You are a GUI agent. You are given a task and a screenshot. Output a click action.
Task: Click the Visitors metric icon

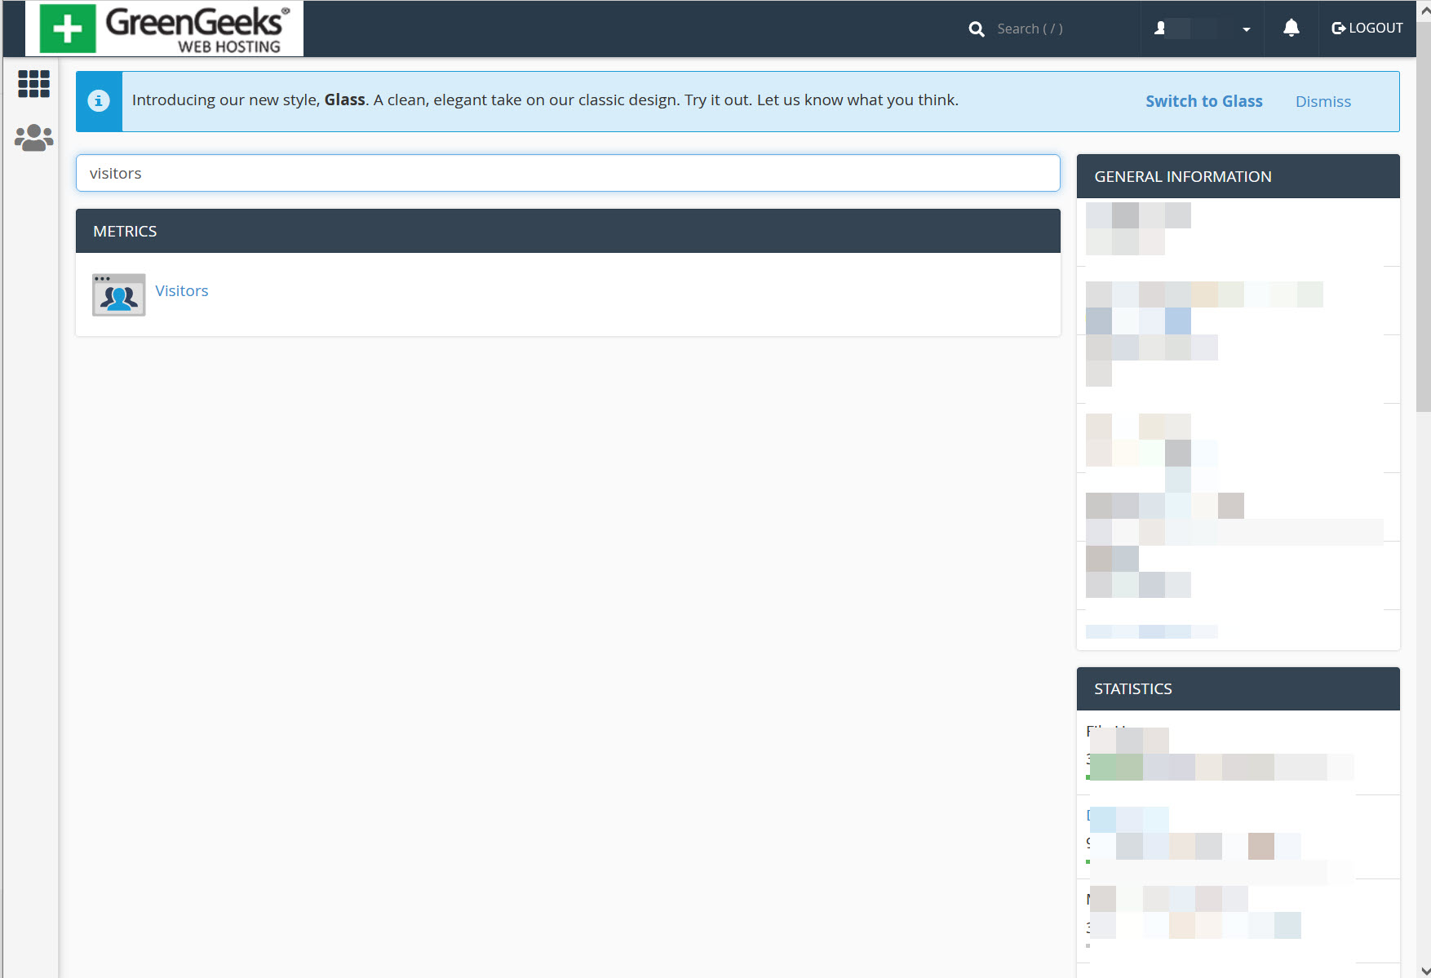[x=118, y=294]
